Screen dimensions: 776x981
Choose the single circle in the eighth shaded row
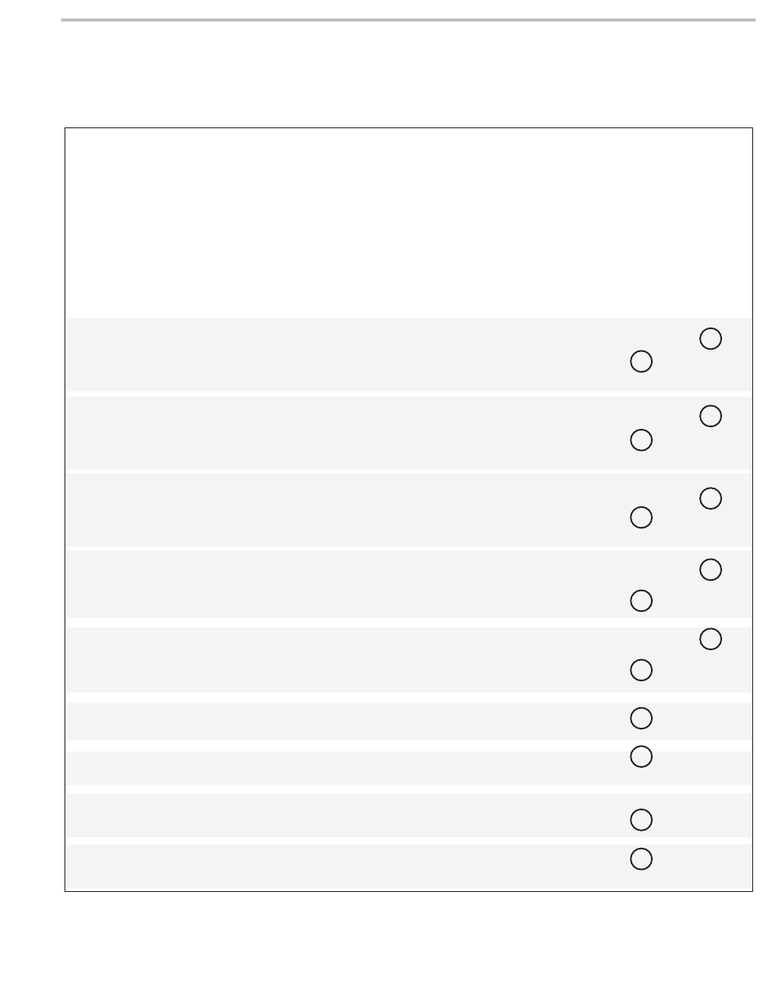coord(641,819)
